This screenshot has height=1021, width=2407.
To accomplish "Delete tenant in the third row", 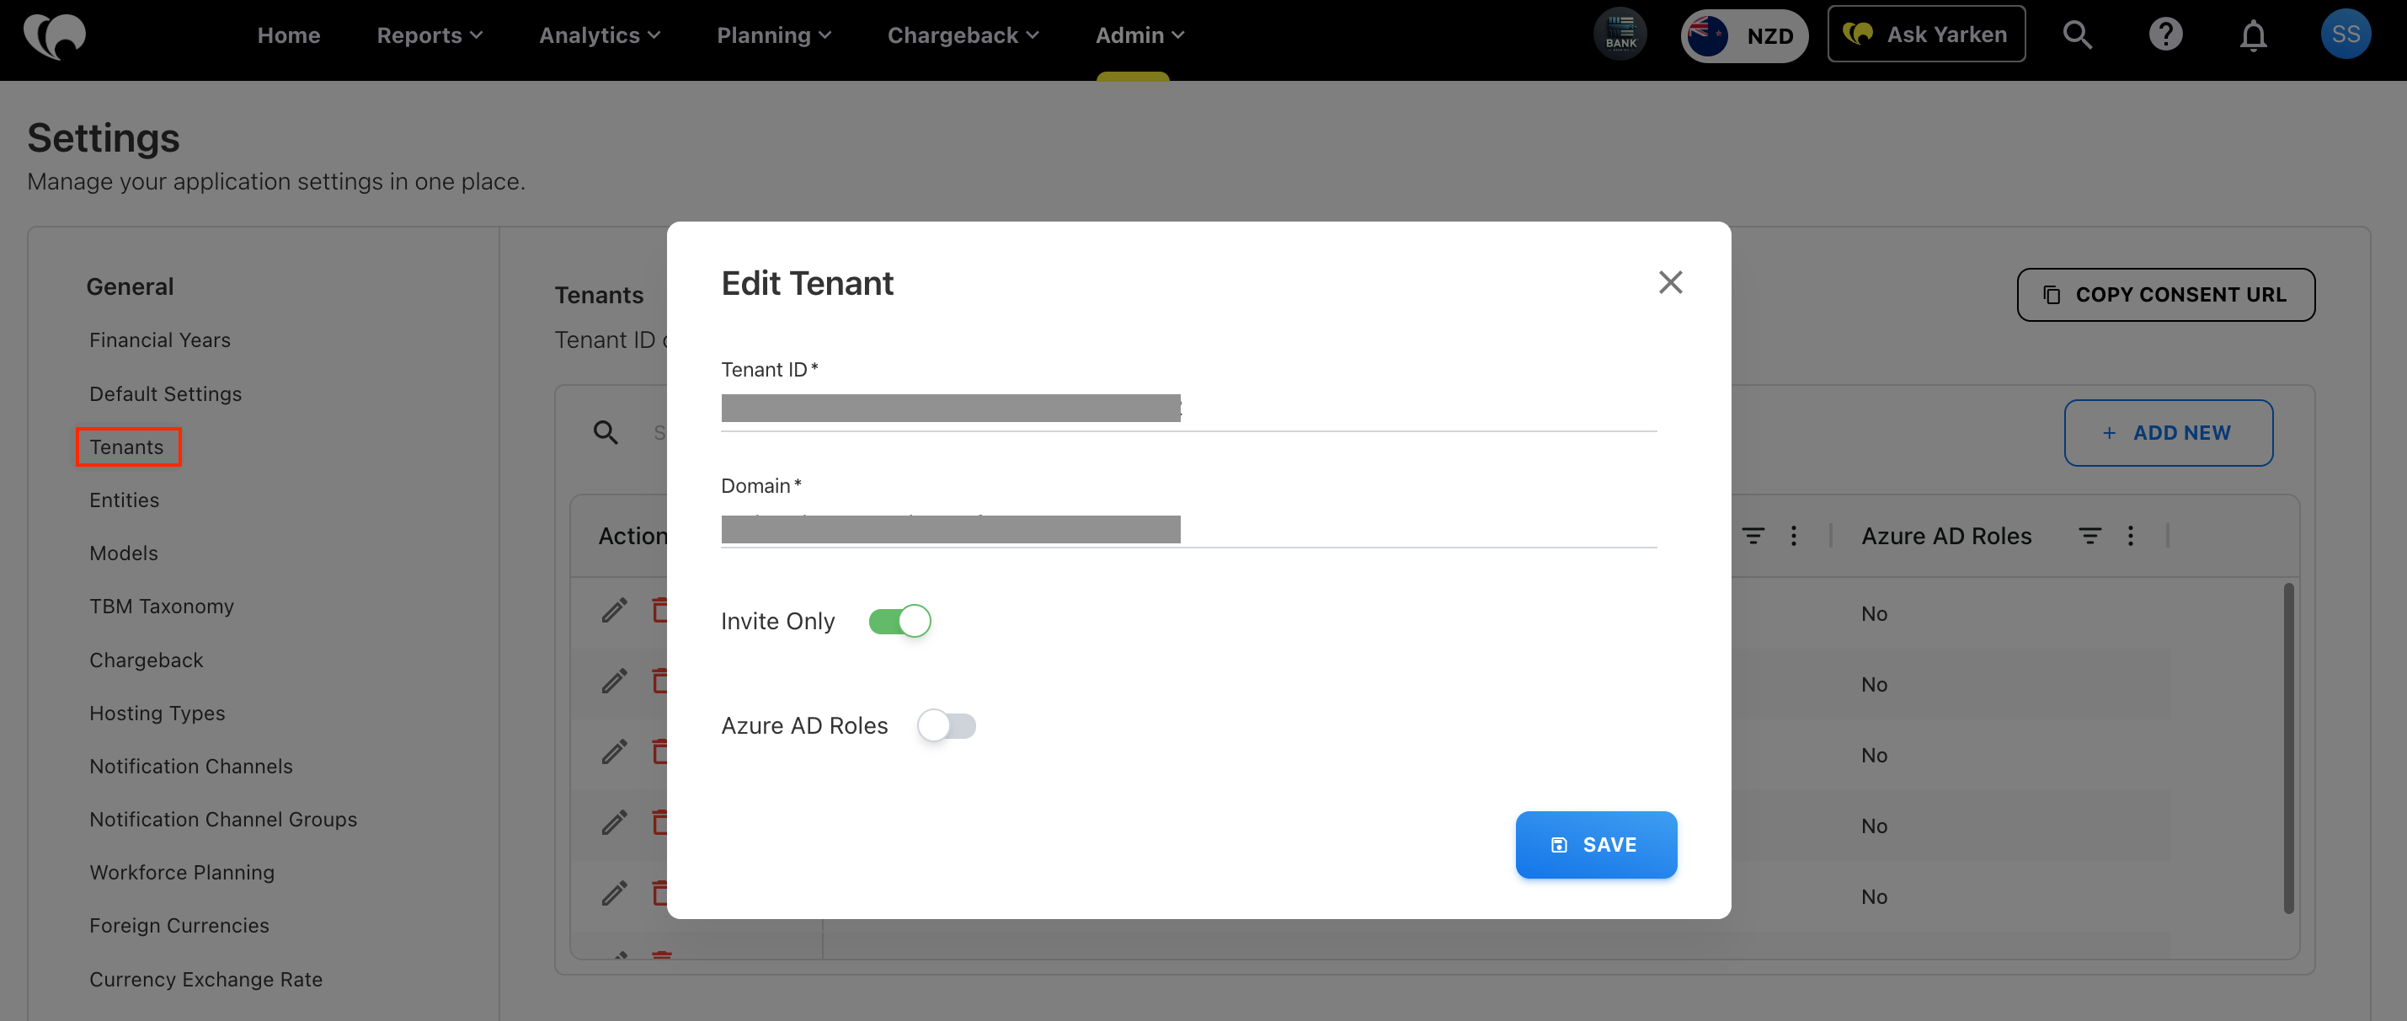I will coord(659,752).
